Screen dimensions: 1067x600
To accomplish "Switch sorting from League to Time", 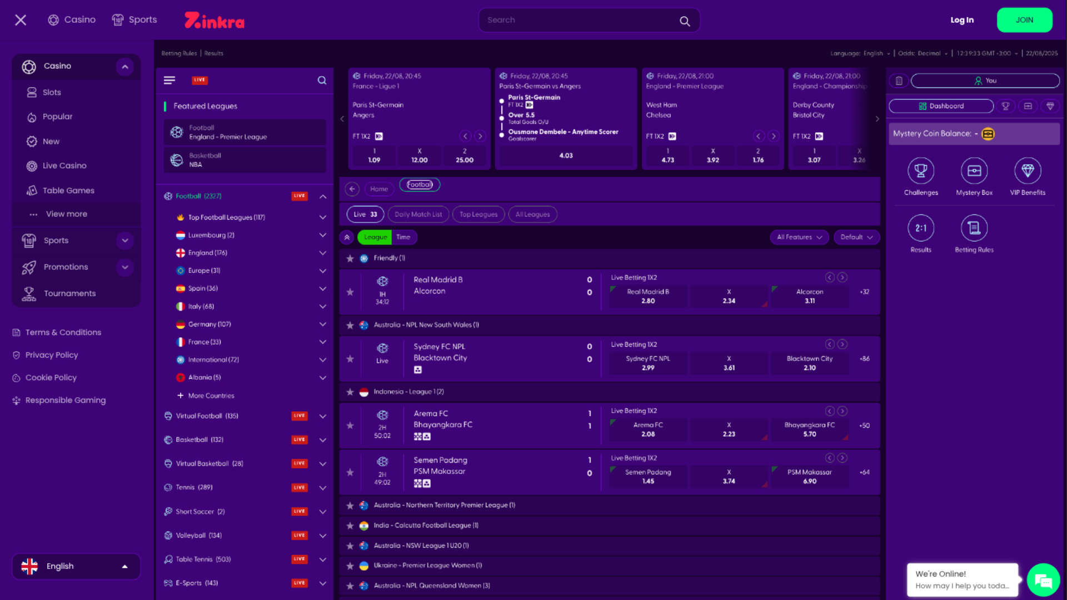I will point(403,237).
